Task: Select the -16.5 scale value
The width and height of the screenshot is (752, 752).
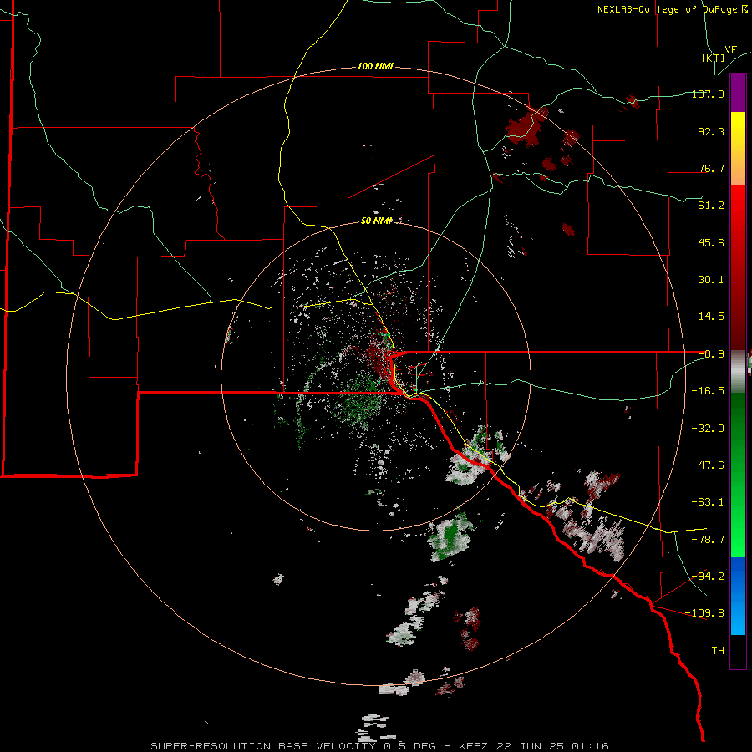Action: coord(708,391)
